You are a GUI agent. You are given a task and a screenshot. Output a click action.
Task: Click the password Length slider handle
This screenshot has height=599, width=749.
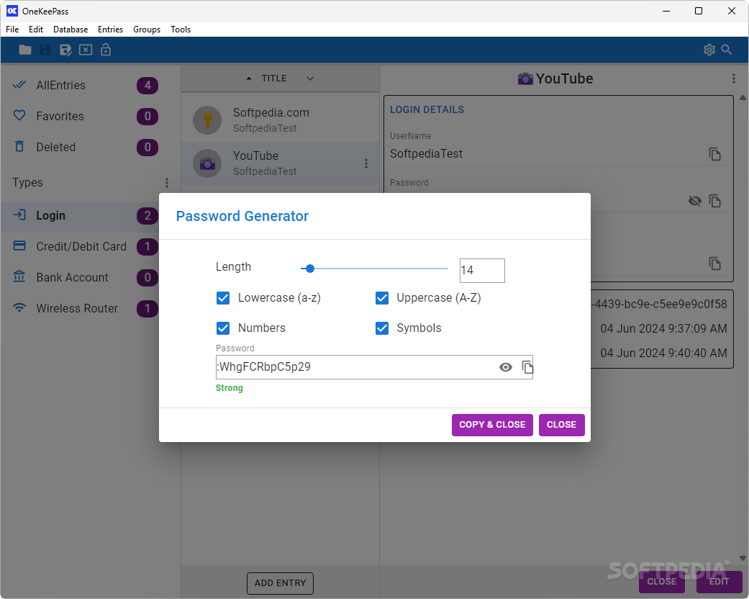pos(310,269)
